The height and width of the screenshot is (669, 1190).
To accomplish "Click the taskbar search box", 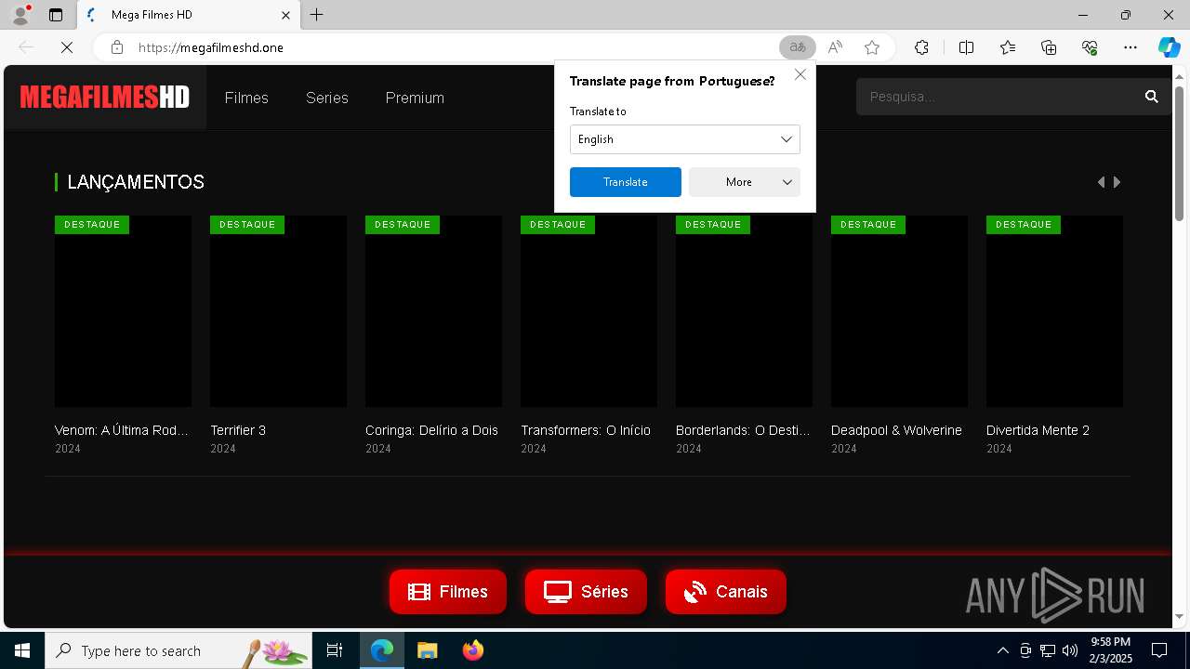I will coord(178,650).
